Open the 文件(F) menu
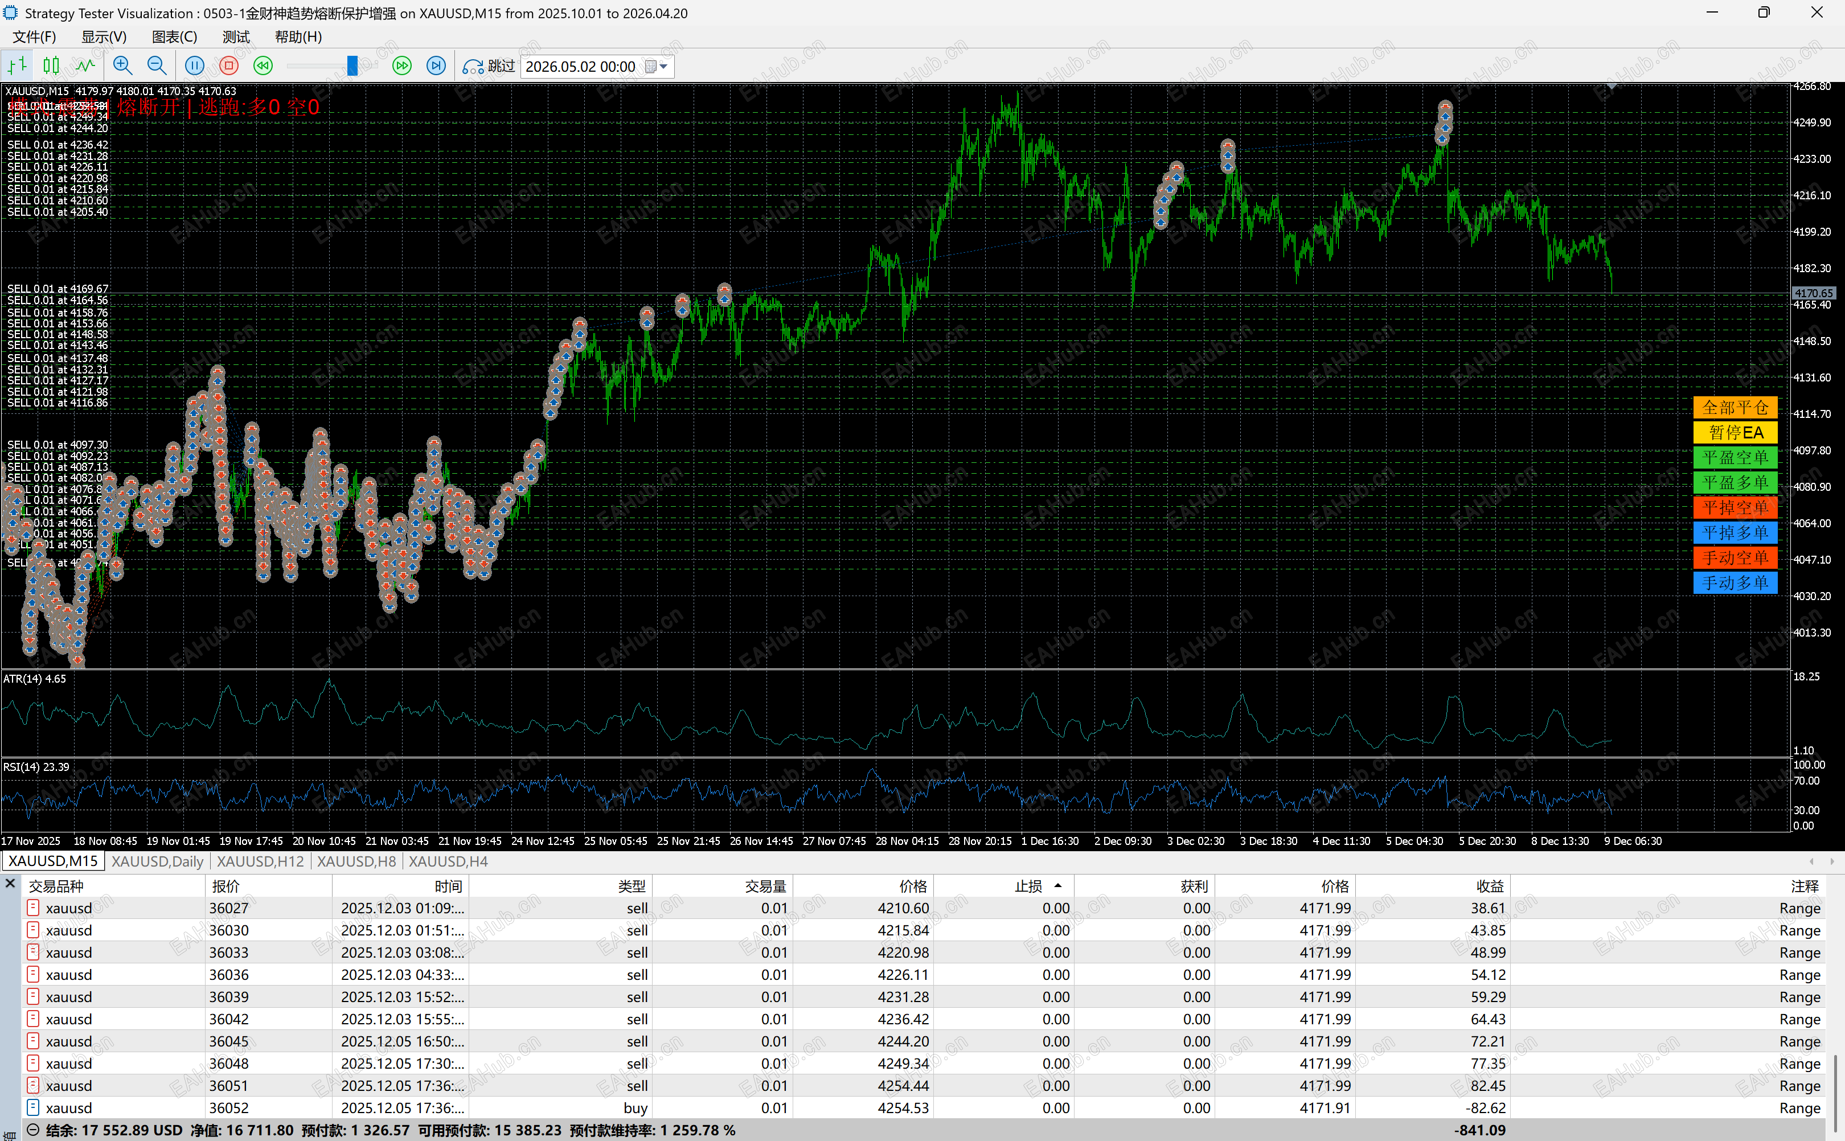Viewport: 1845px width, 1141px height. coord(34,36)
